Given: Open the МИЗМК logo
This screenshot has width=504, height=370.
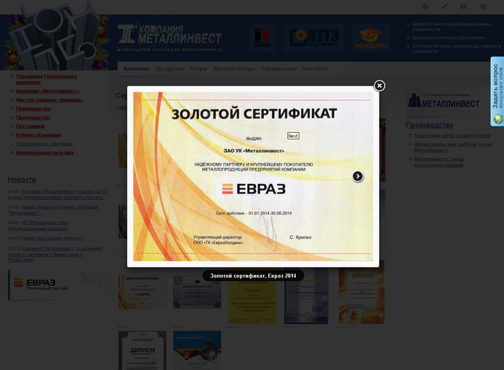Looking at the screenshot, I should (x=371, y=38).
